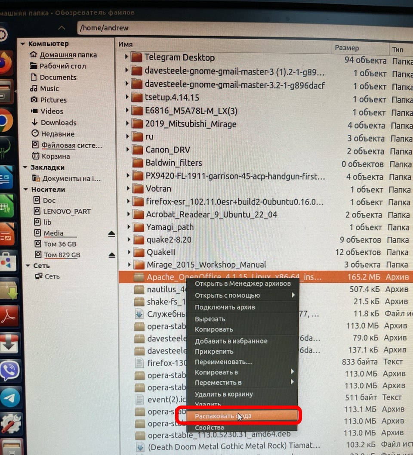
Task: Collapse the Закладки sidebar section
Action: coord(25,167)
